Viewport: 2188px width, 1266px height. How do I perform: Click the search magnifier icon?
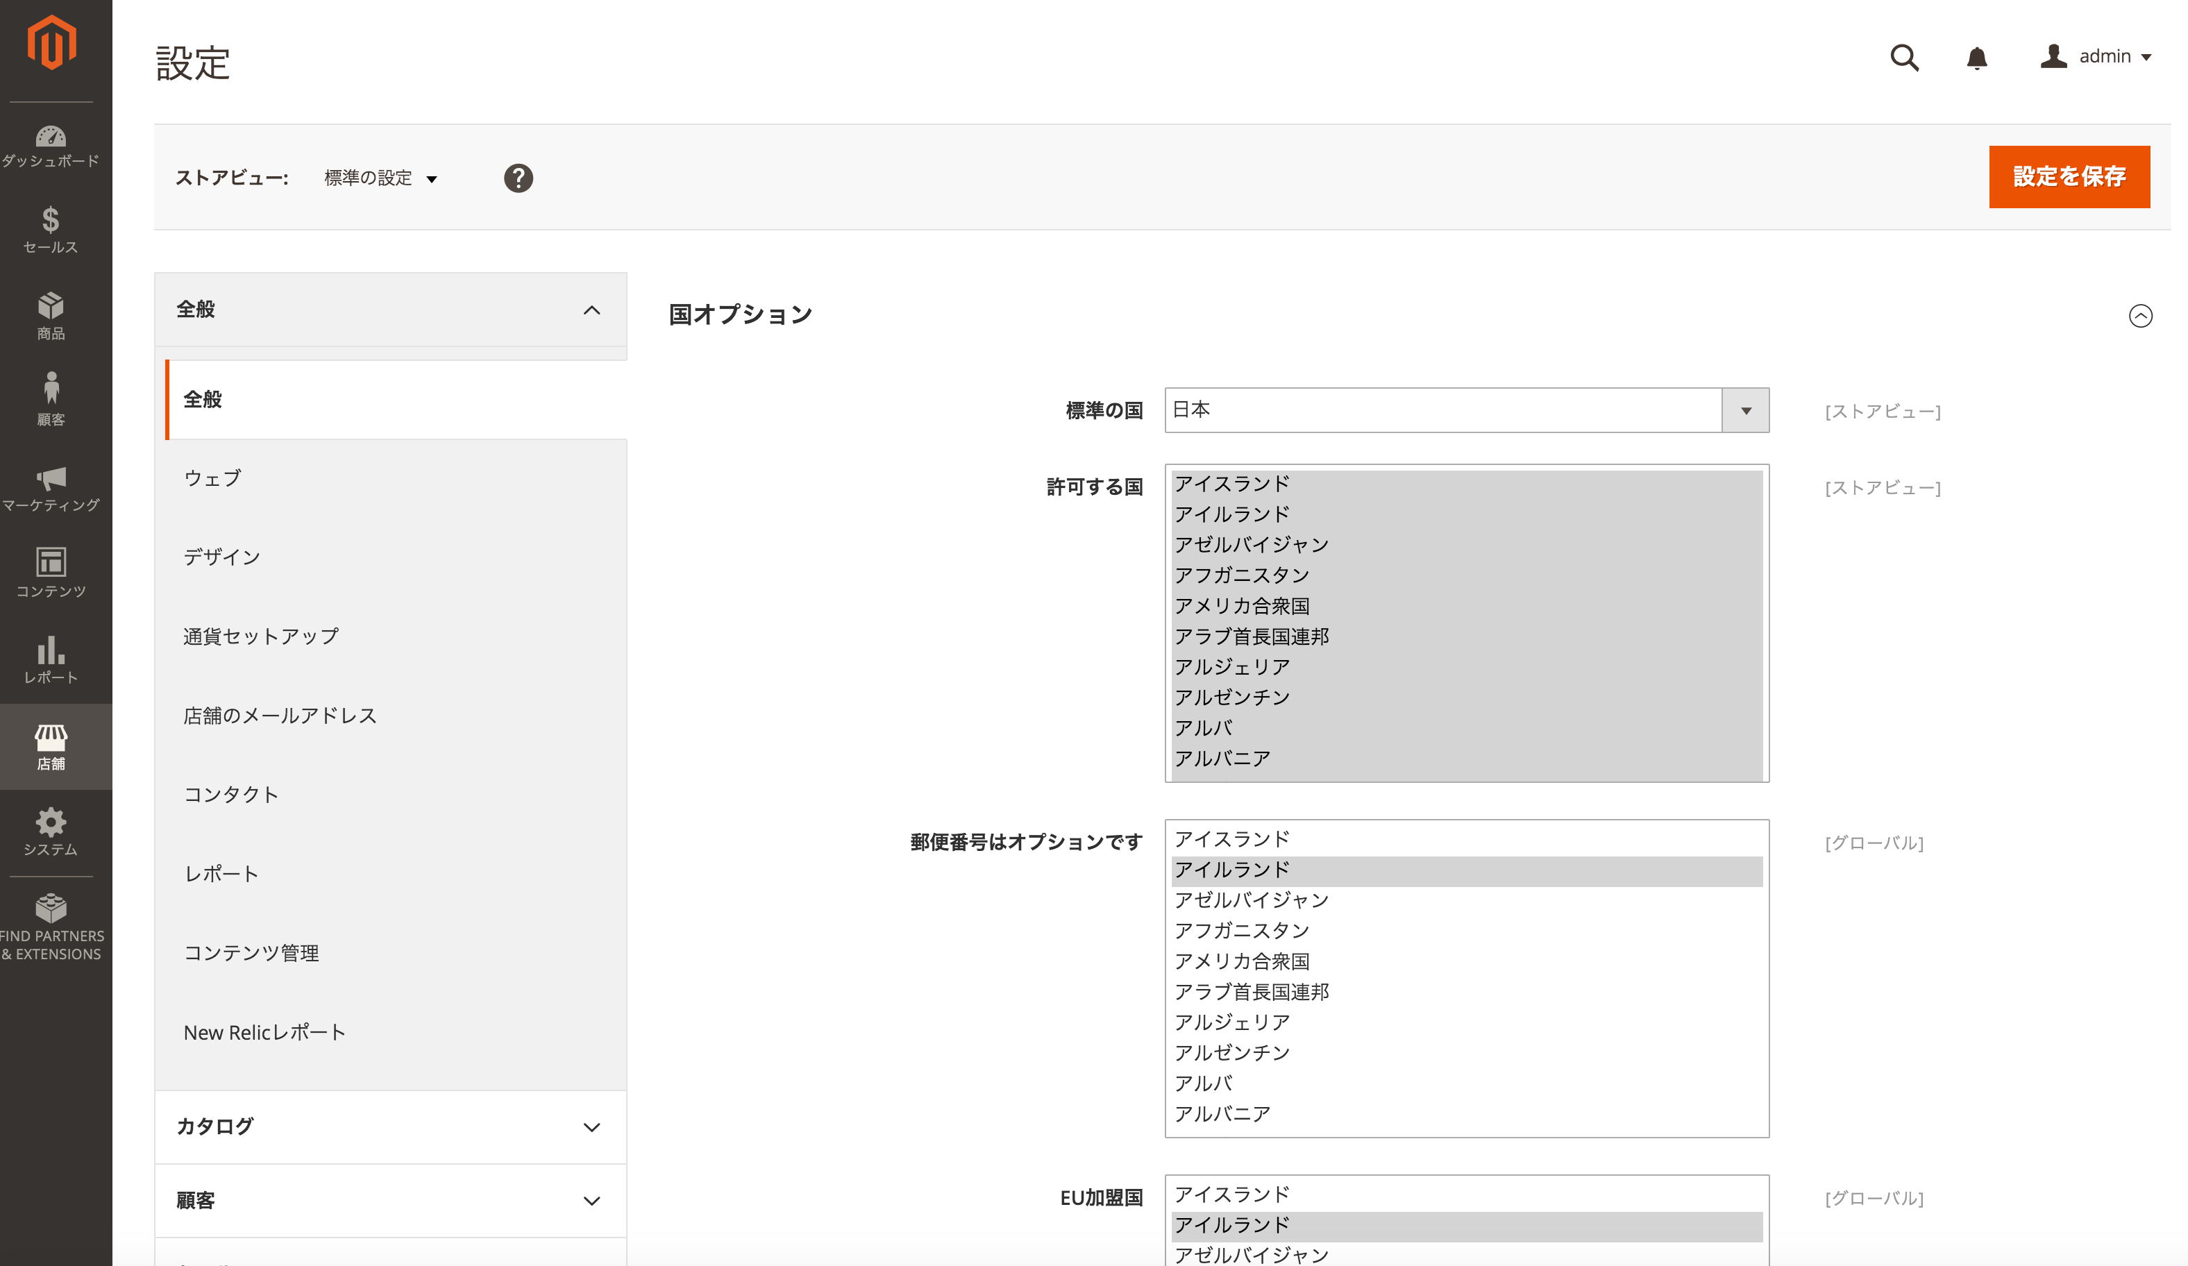click(1904, 58)
